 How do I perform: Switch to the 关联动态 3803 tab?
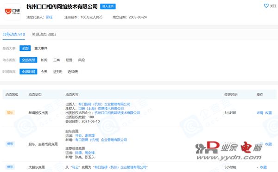(x=44, y=34)
